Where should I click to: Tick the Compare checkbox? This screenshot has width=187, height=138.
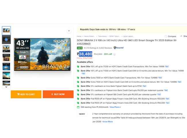click(x=166, y=37)
